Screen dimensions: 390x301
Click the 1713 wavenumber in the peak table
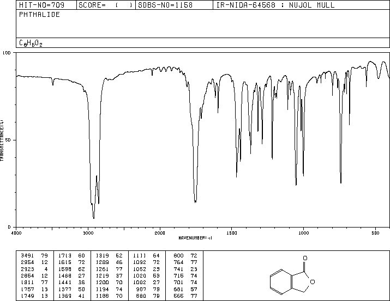[x=65, y=256]
